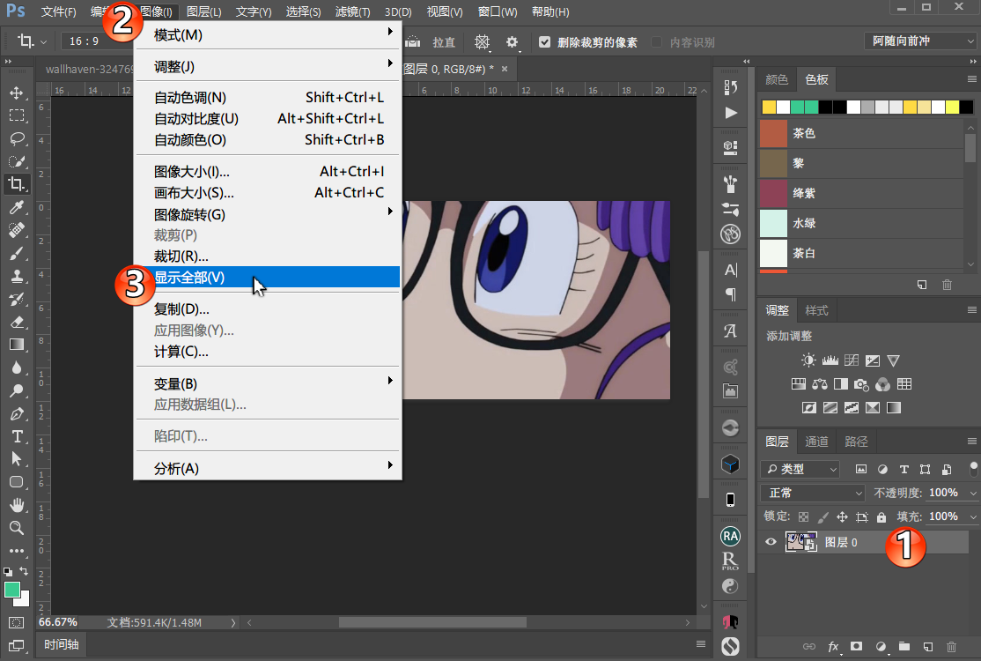Pick the 茶色 color swatch
Viewport: 981px width, 661px height.
tap(803, 133)
